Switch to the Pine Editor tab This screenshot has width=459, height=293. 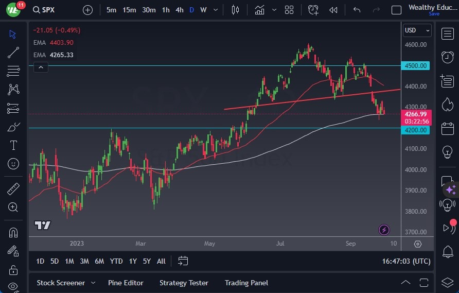[126, 283]
